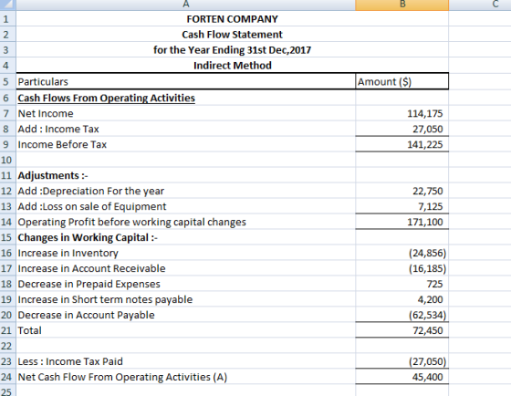511x396 pixels.
Task: Select row 10 header
Action: click(8, 160)
